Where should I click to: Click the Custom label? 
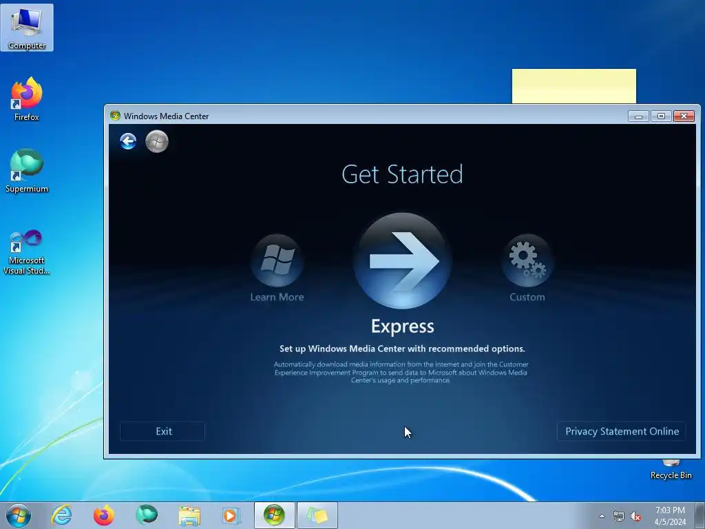pos(527,297)
